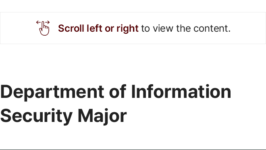Click the dark table border line below heading
The image size is (266, 150).
(133, 150)
